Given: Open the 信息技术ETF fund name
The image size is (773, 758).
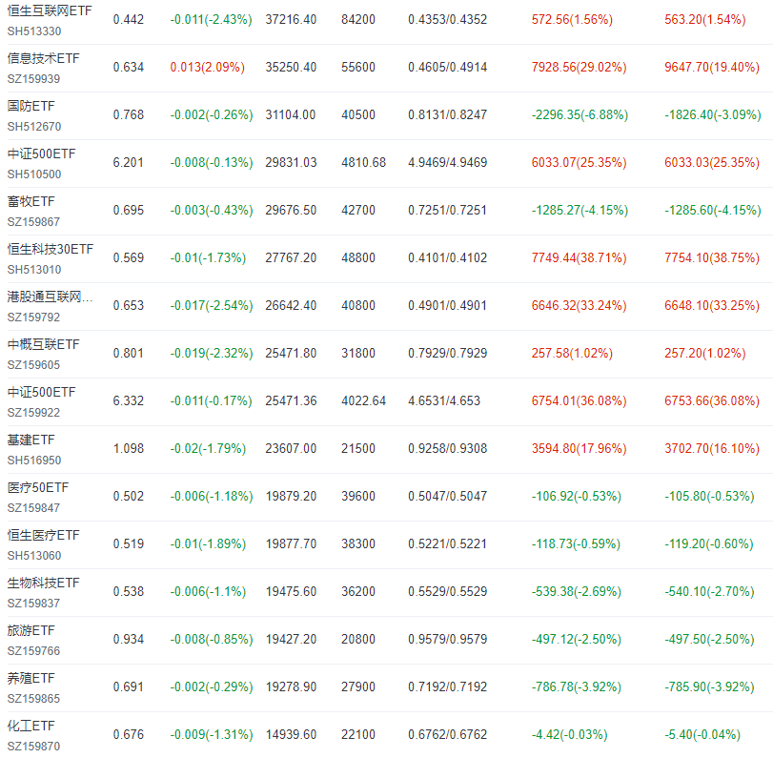Looking at the screenshot, I should point(44,58).
